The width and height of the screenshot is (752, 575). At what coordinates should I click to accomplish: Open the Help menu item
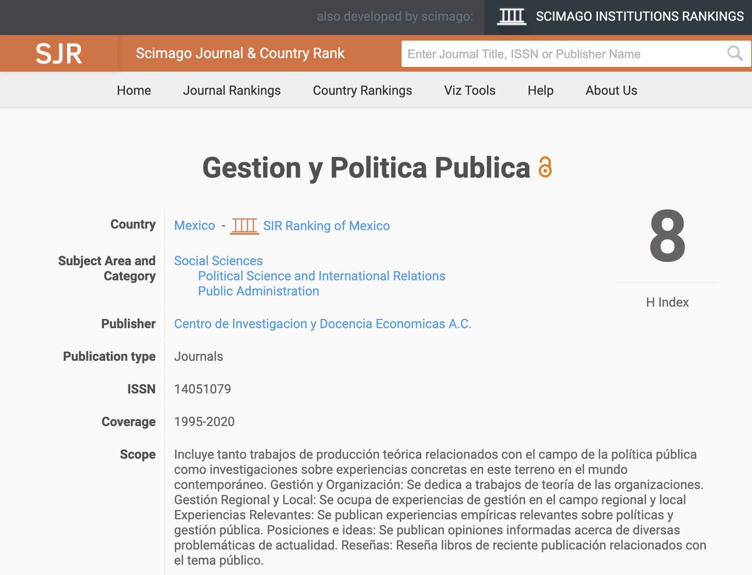540,90
